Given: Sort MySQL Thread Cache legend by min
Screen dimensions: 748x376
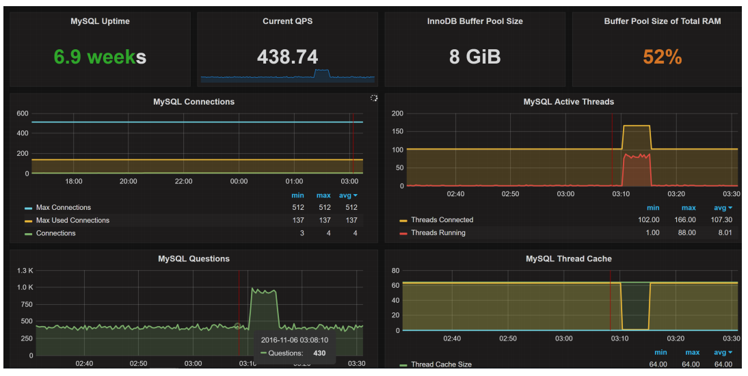Looking at the screenshot, I should pos(660,353).
